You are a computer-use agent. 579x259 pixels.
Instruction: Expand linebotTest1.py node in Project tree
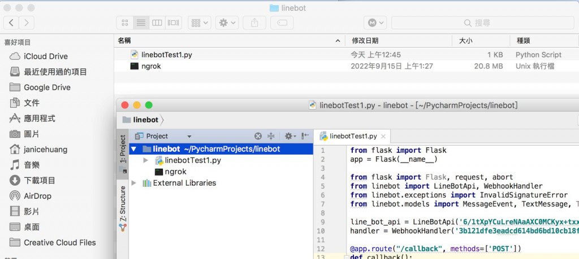[145, 161]
